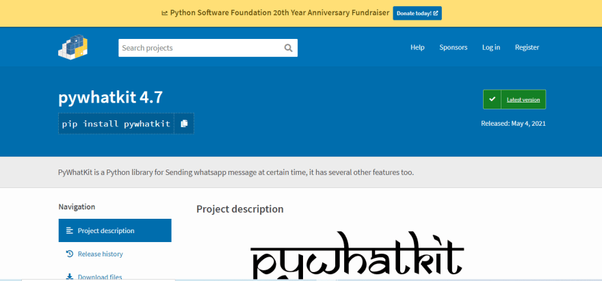Screen dimensions: 602x281
Task: Click the Download files arrow icon
Action: click(x=70, y=277)
